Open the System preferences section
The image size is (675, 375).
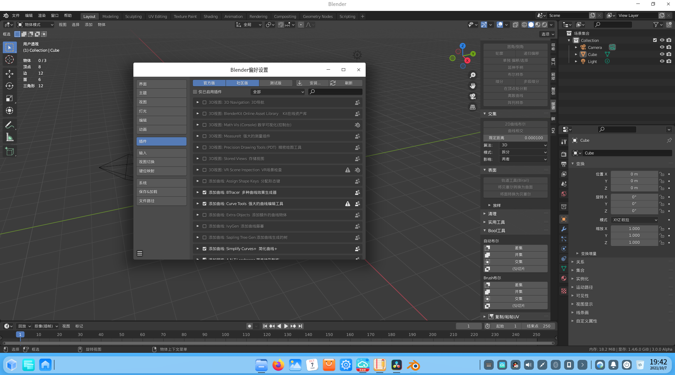[x=161, y=183]
